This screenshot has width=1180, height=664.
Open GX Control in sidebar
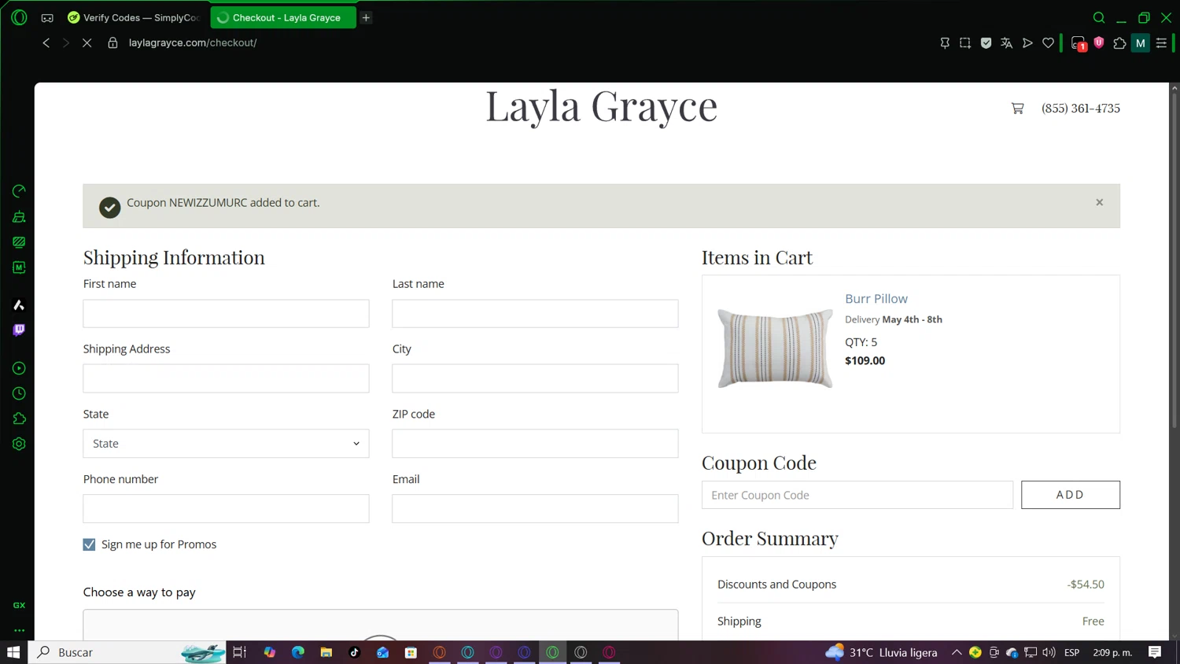(x=19, y=191)
